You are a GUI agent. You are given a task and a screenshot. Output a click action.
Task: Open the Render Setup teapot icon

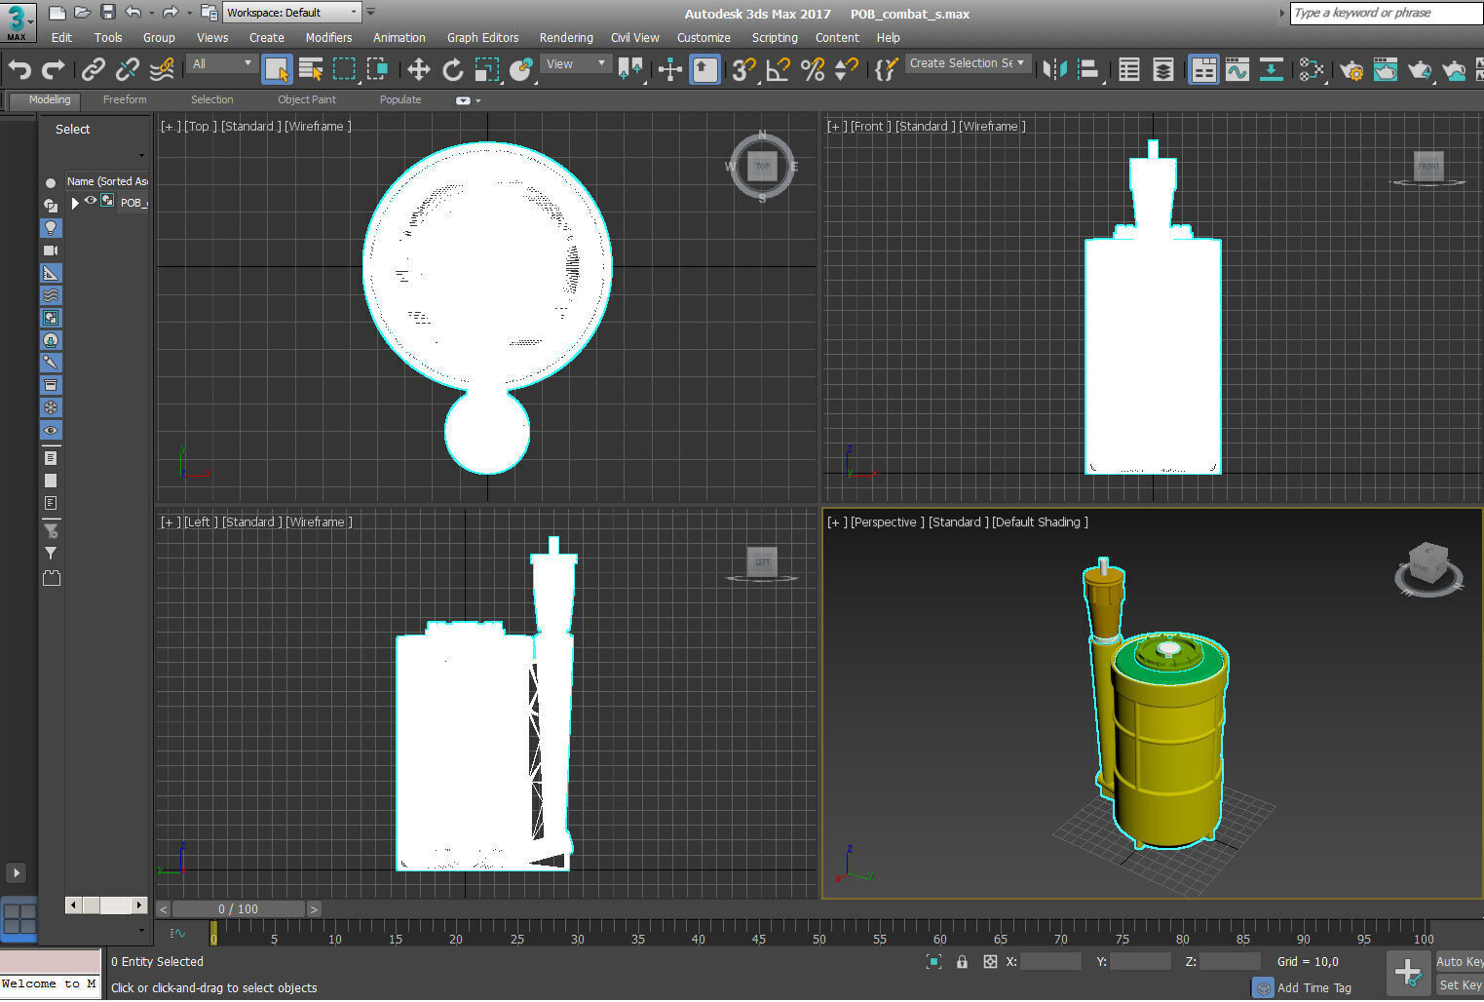(x=1351, y=69)
